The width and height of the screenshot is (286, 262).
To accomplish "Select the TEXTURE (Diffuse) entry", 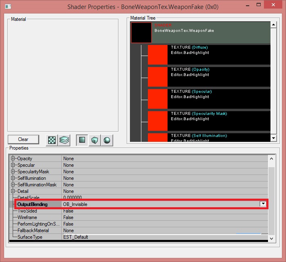I will (x=219, y=54).
